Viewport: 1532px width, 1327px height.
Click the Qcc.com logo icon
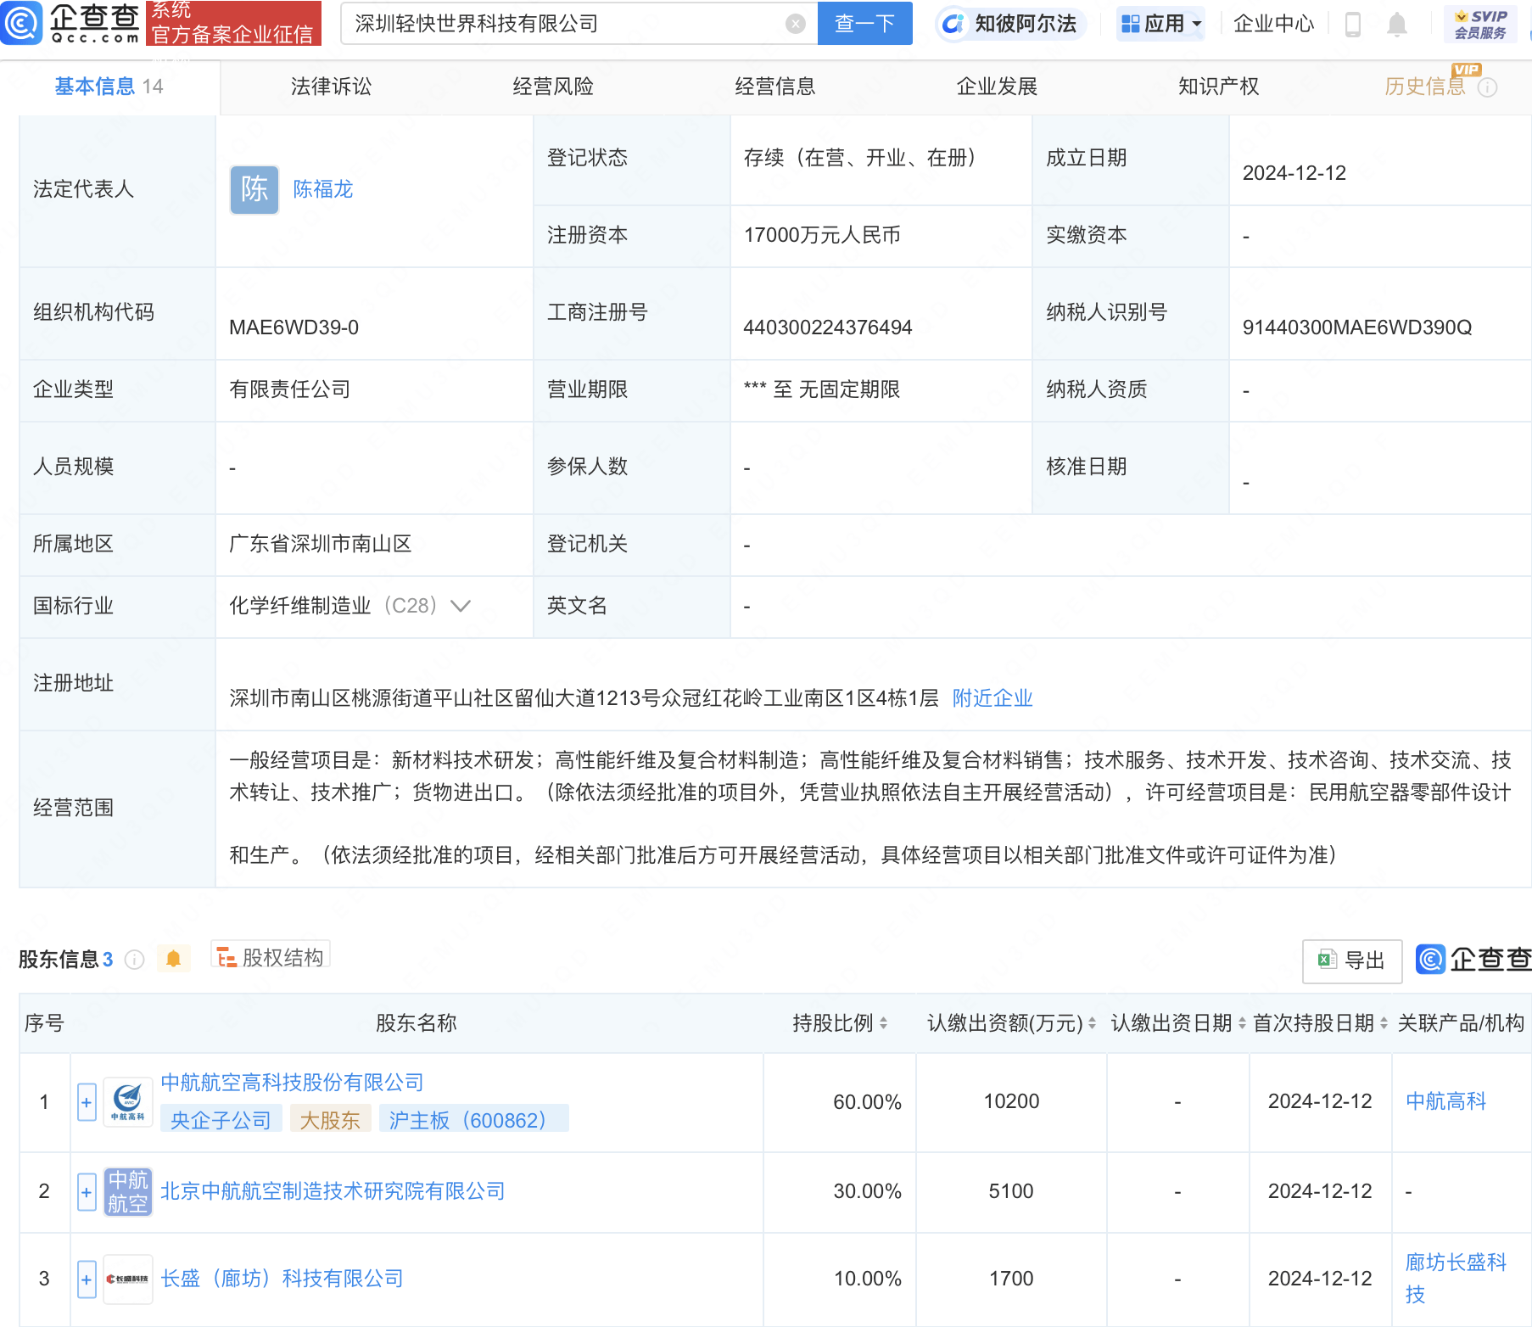click(21, 23)
